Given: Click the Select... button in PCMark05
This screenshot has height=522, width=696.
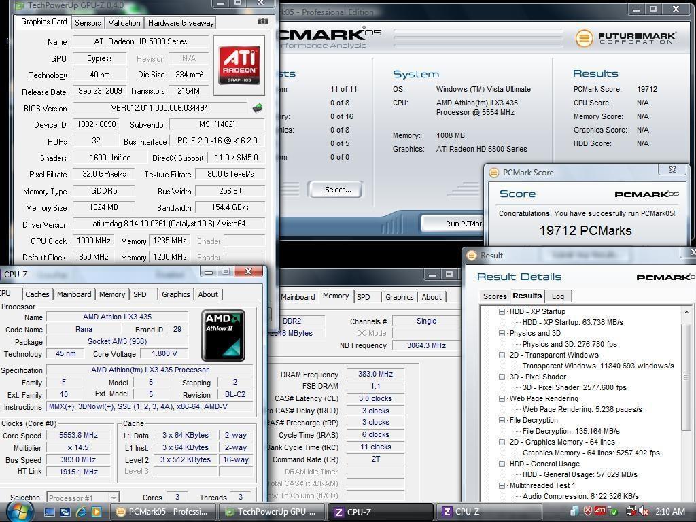Looking at the screenshot, I should (334, 190).
